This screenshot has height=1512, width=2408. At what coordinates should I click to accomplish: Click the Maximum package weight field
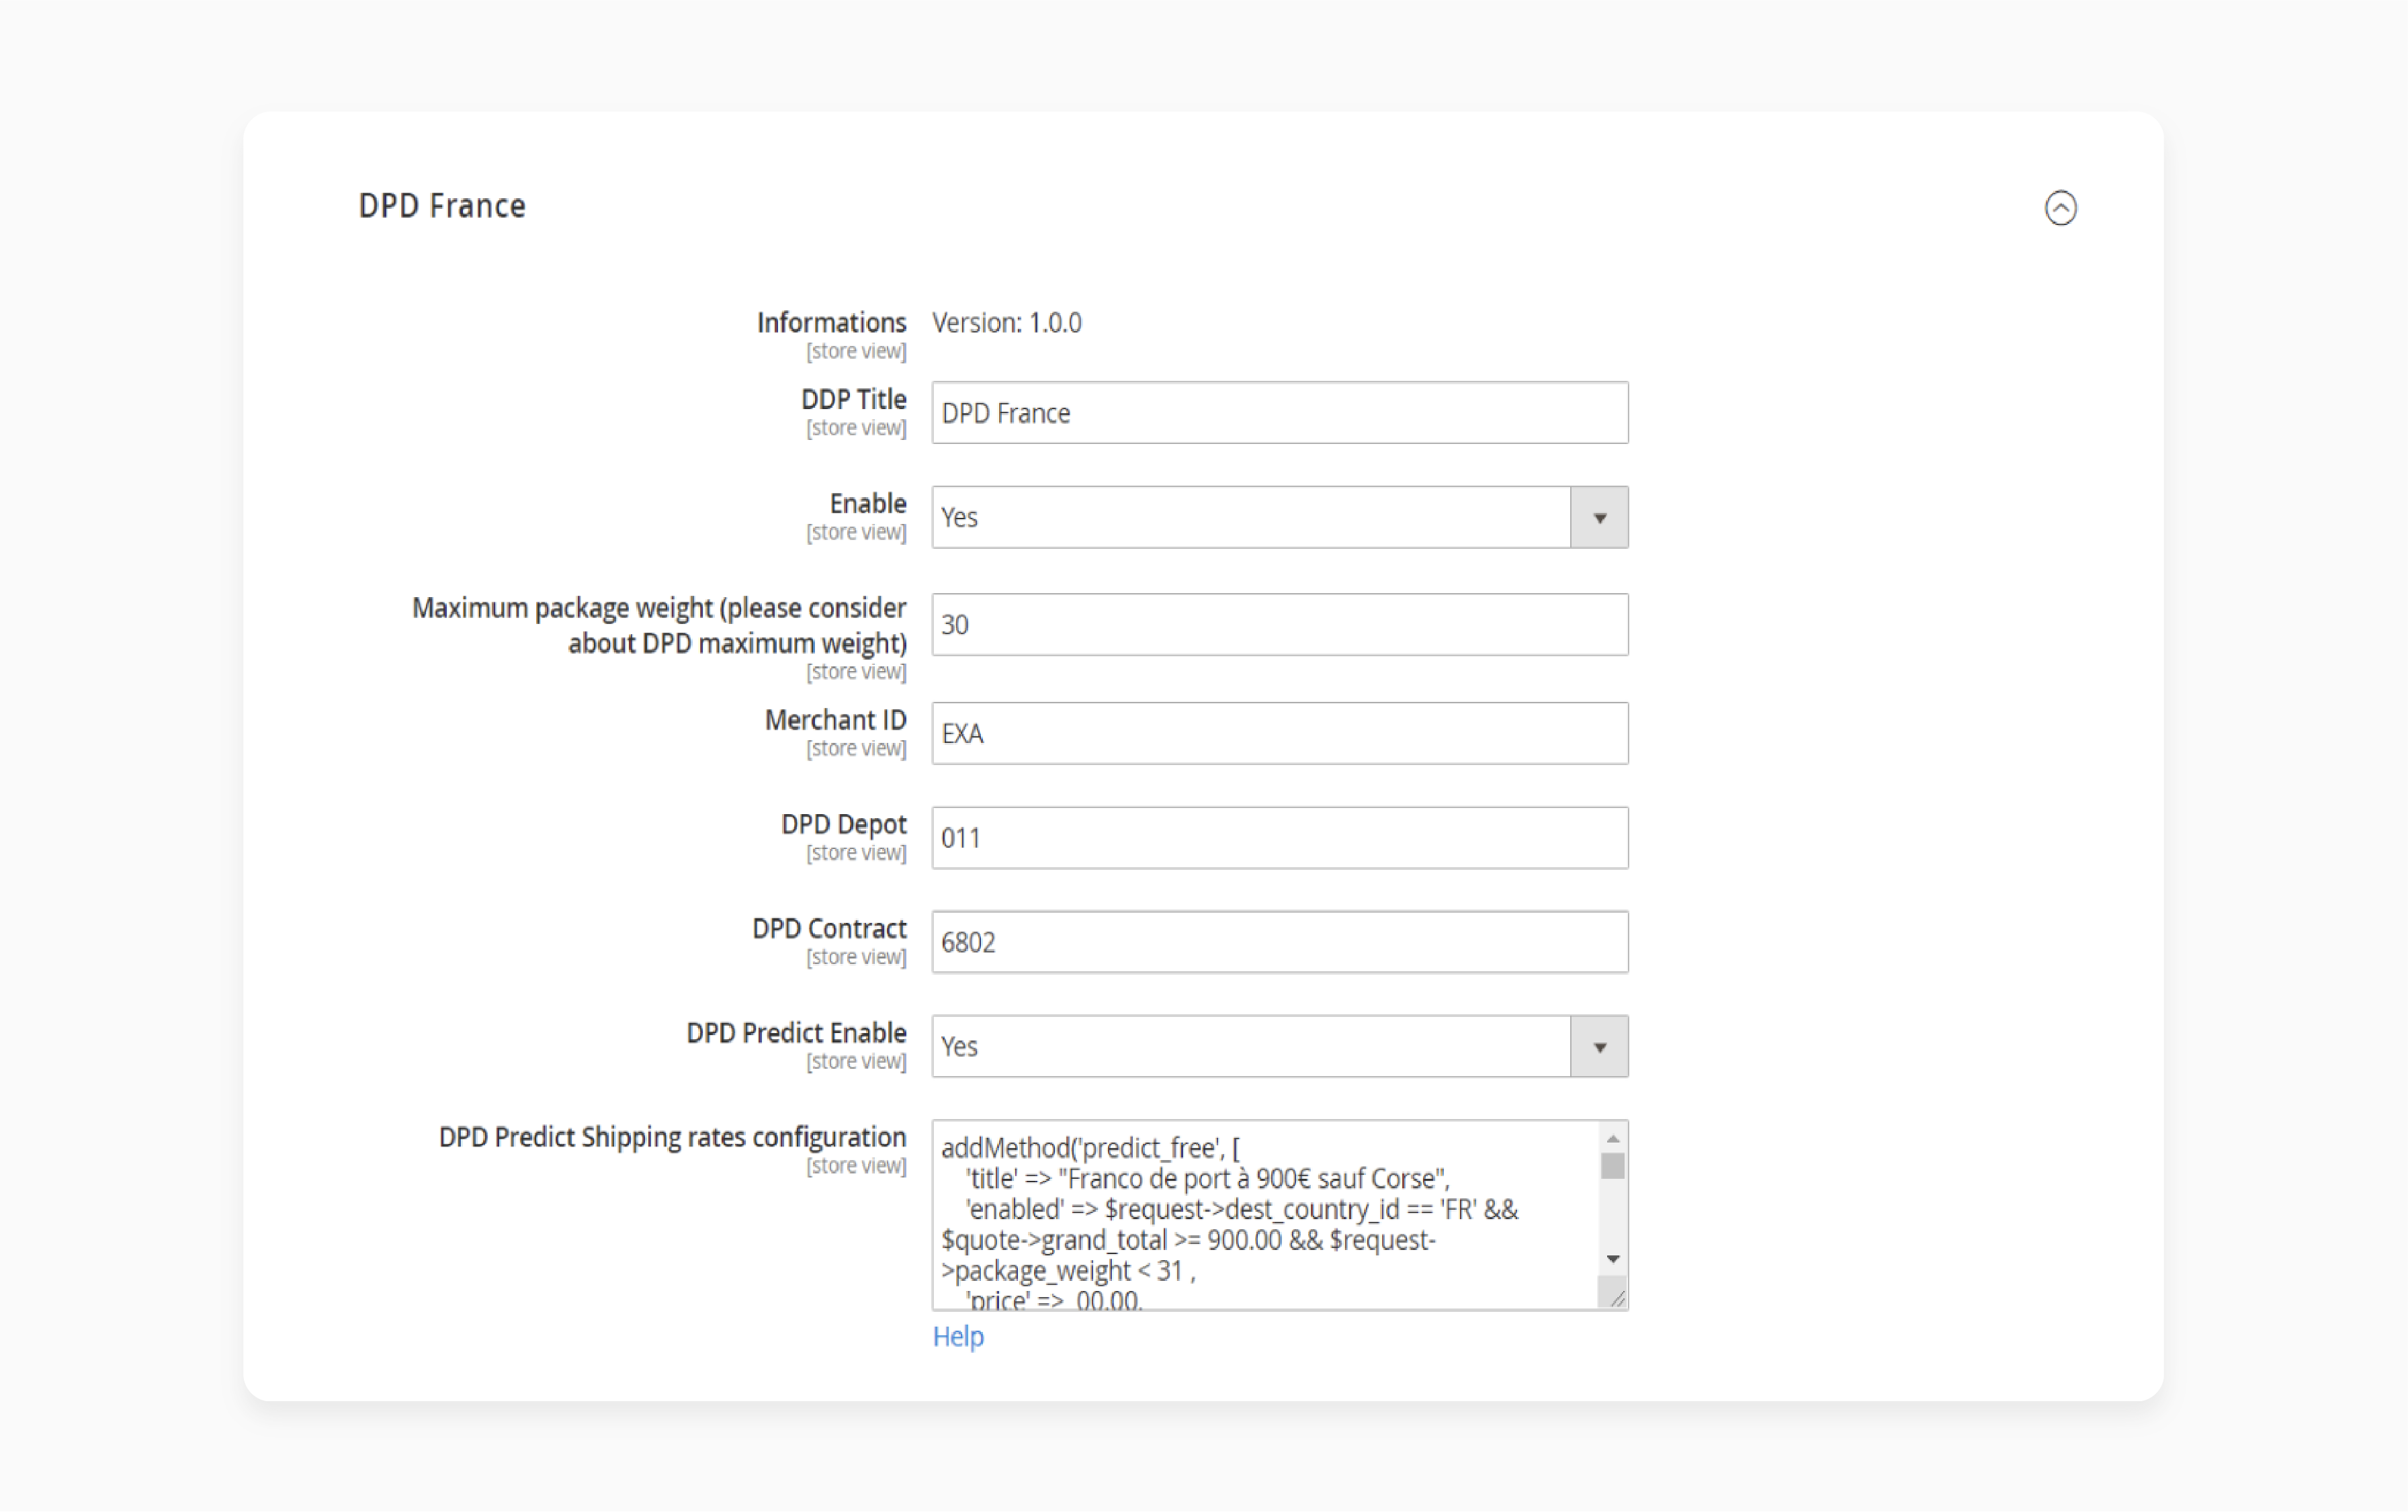(x=1280, y=625)
